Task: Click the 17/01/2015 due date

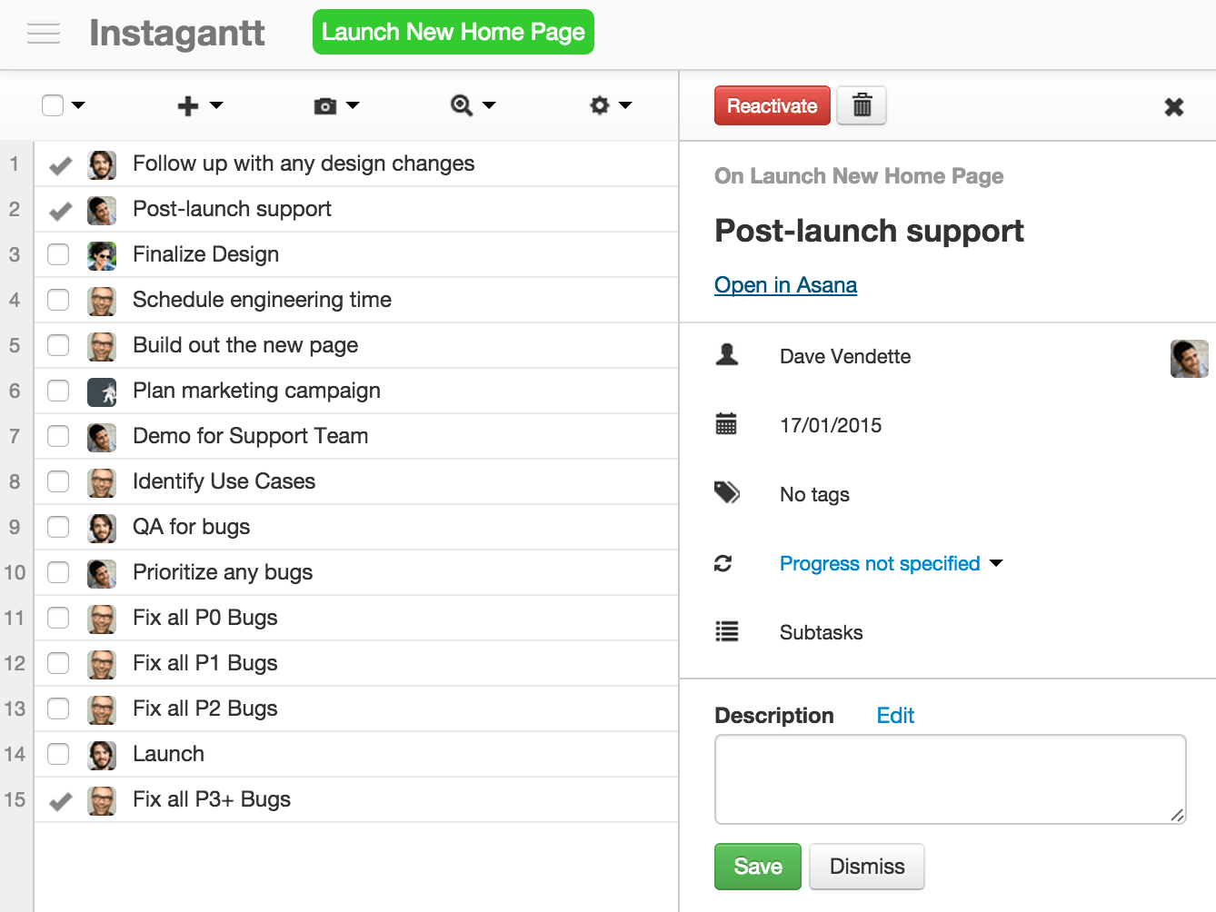Action: pyautogui.click(x=831, y=425)
